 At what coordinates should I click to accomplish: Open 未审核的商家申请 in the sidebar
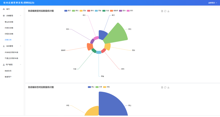pos(12,52)
